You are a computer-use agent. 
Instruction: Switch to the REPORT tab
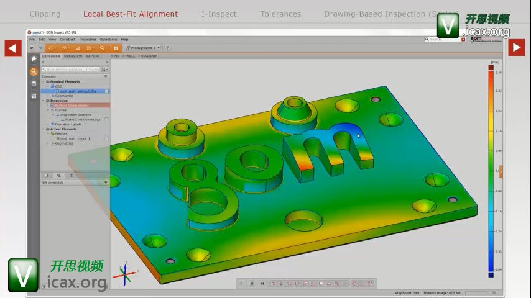[x=93, y=56]
